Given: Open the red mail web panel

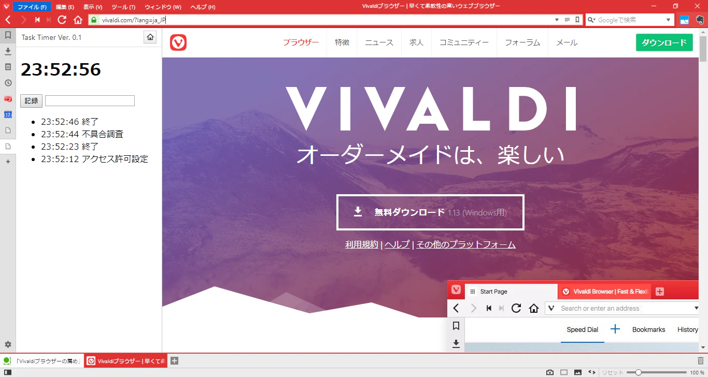Looking at the screenshot, I should tap(8, 99).
